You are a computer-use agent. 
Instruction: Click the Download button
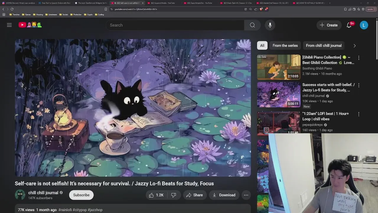224,195
